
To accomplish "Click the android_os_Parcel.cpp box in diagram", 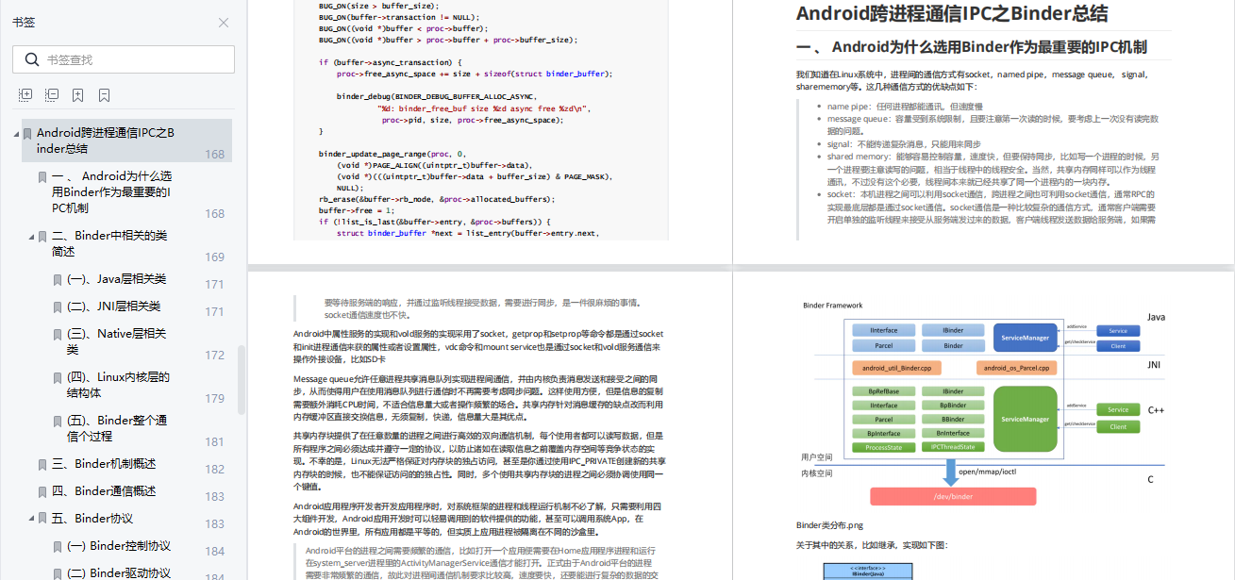I will [x=1018, y=369].
